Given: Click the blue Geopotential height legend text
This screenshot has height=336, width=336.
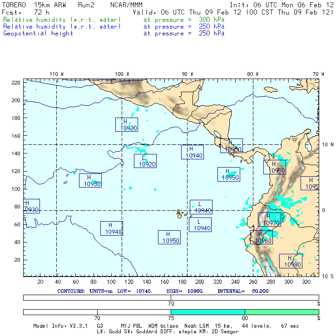Looking at the screenshot, I should click(x=38, y=33).
